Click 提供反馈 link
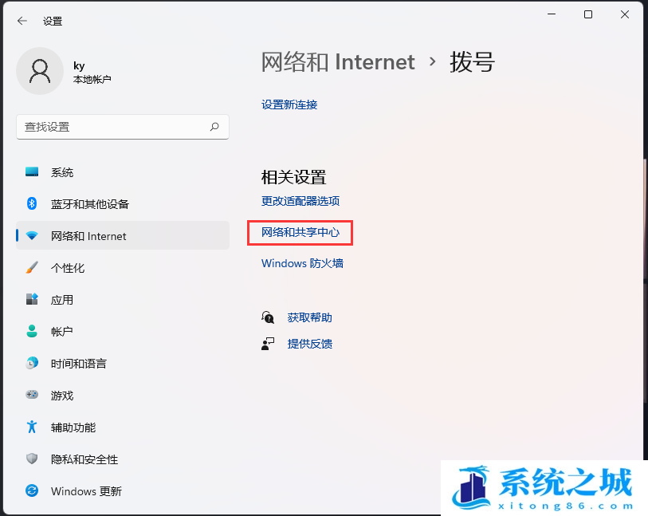This screenshot has height=516, width=648. click(x=310, y=344)
